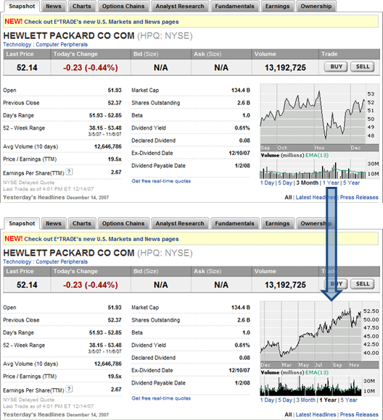Click the volume bar chart below the yearly chart
Viewport: 383px width, 420px height.
319,386
